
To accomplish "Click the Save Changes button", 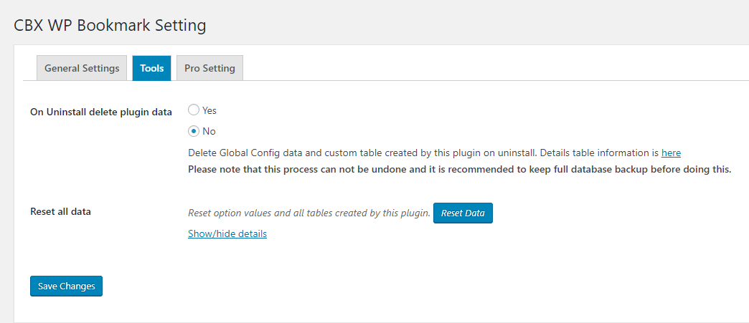I will [x=67, y=286].
